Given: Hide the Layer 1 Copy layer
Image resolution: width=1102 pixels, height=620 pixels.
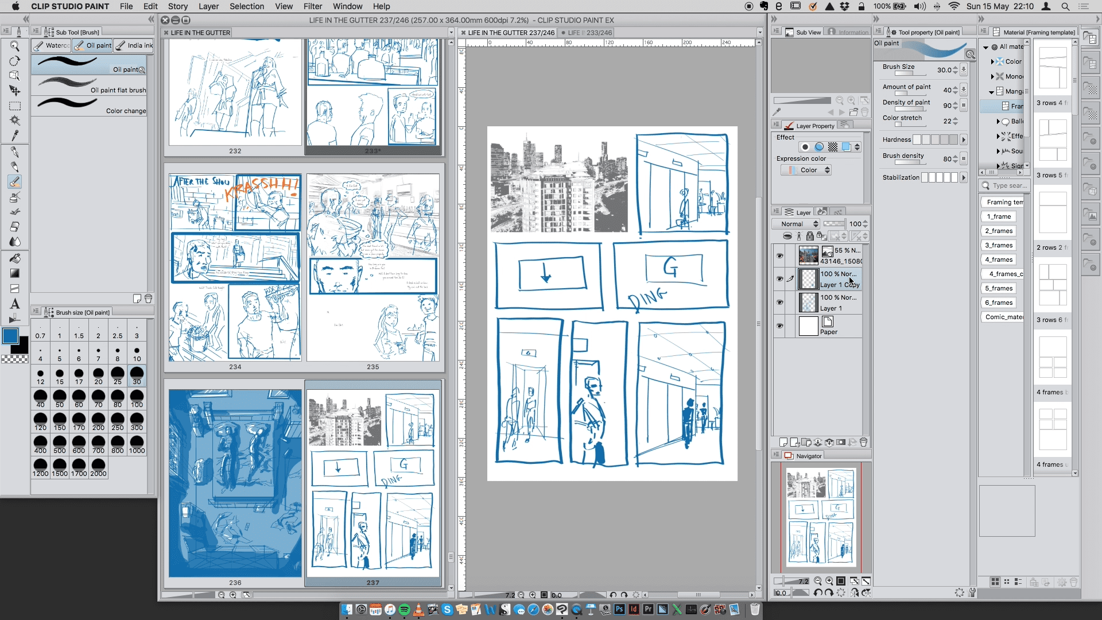Looking at the screenshot, I should click(779, 279).
